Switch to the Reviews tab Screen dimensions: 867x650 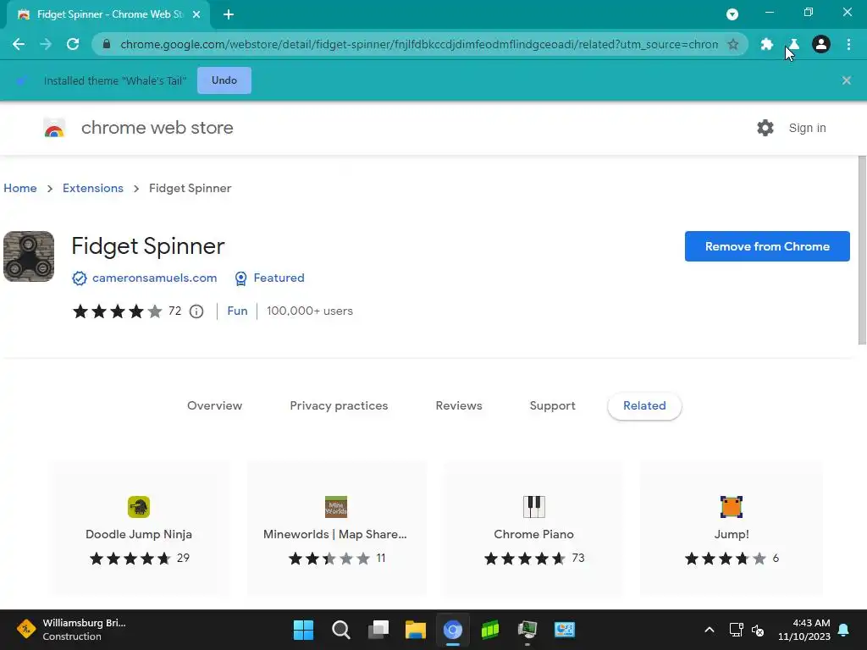coord(459,405)
